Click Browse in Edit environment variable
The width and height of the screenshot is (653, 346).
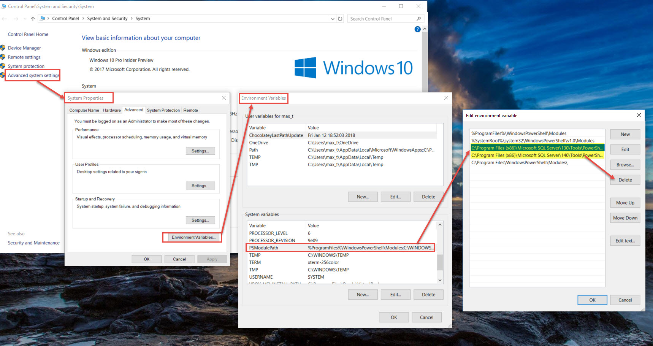tap(625, 165)
